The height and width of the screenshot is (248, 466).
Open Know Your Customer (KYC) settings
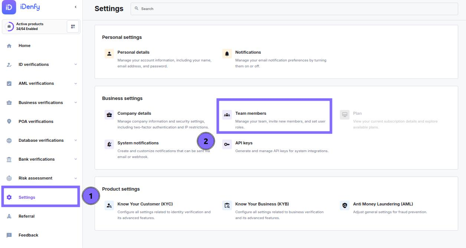[145, 204]
